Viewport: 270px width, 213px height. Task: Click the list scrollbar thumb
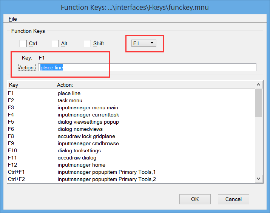(258, 103)
